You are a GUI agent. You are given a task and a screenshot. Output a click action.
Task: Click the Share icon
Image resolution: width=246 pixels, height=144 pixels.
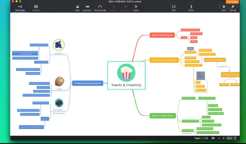click(191, 8)
